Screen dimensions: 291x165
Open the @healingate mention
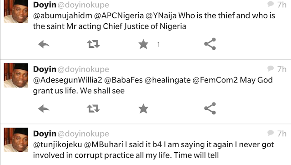click(x=167, y=80)
